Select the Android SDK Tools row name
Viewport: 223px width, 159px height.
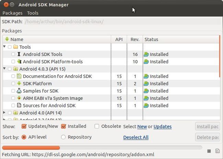pyautogui.click(x=43, y=54)
